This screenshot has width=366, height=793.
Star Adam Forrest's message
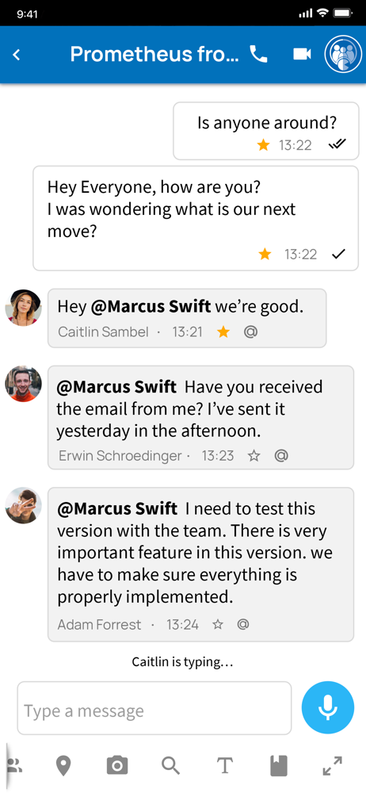pos(218,625)
